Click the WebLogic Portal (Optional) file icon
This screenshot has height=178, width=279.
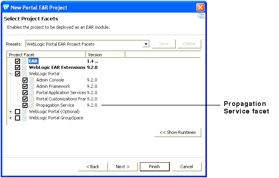[24, 111]
